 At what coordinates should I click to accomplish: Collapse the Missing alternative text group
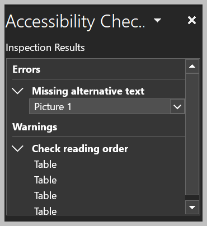[17, 91]
